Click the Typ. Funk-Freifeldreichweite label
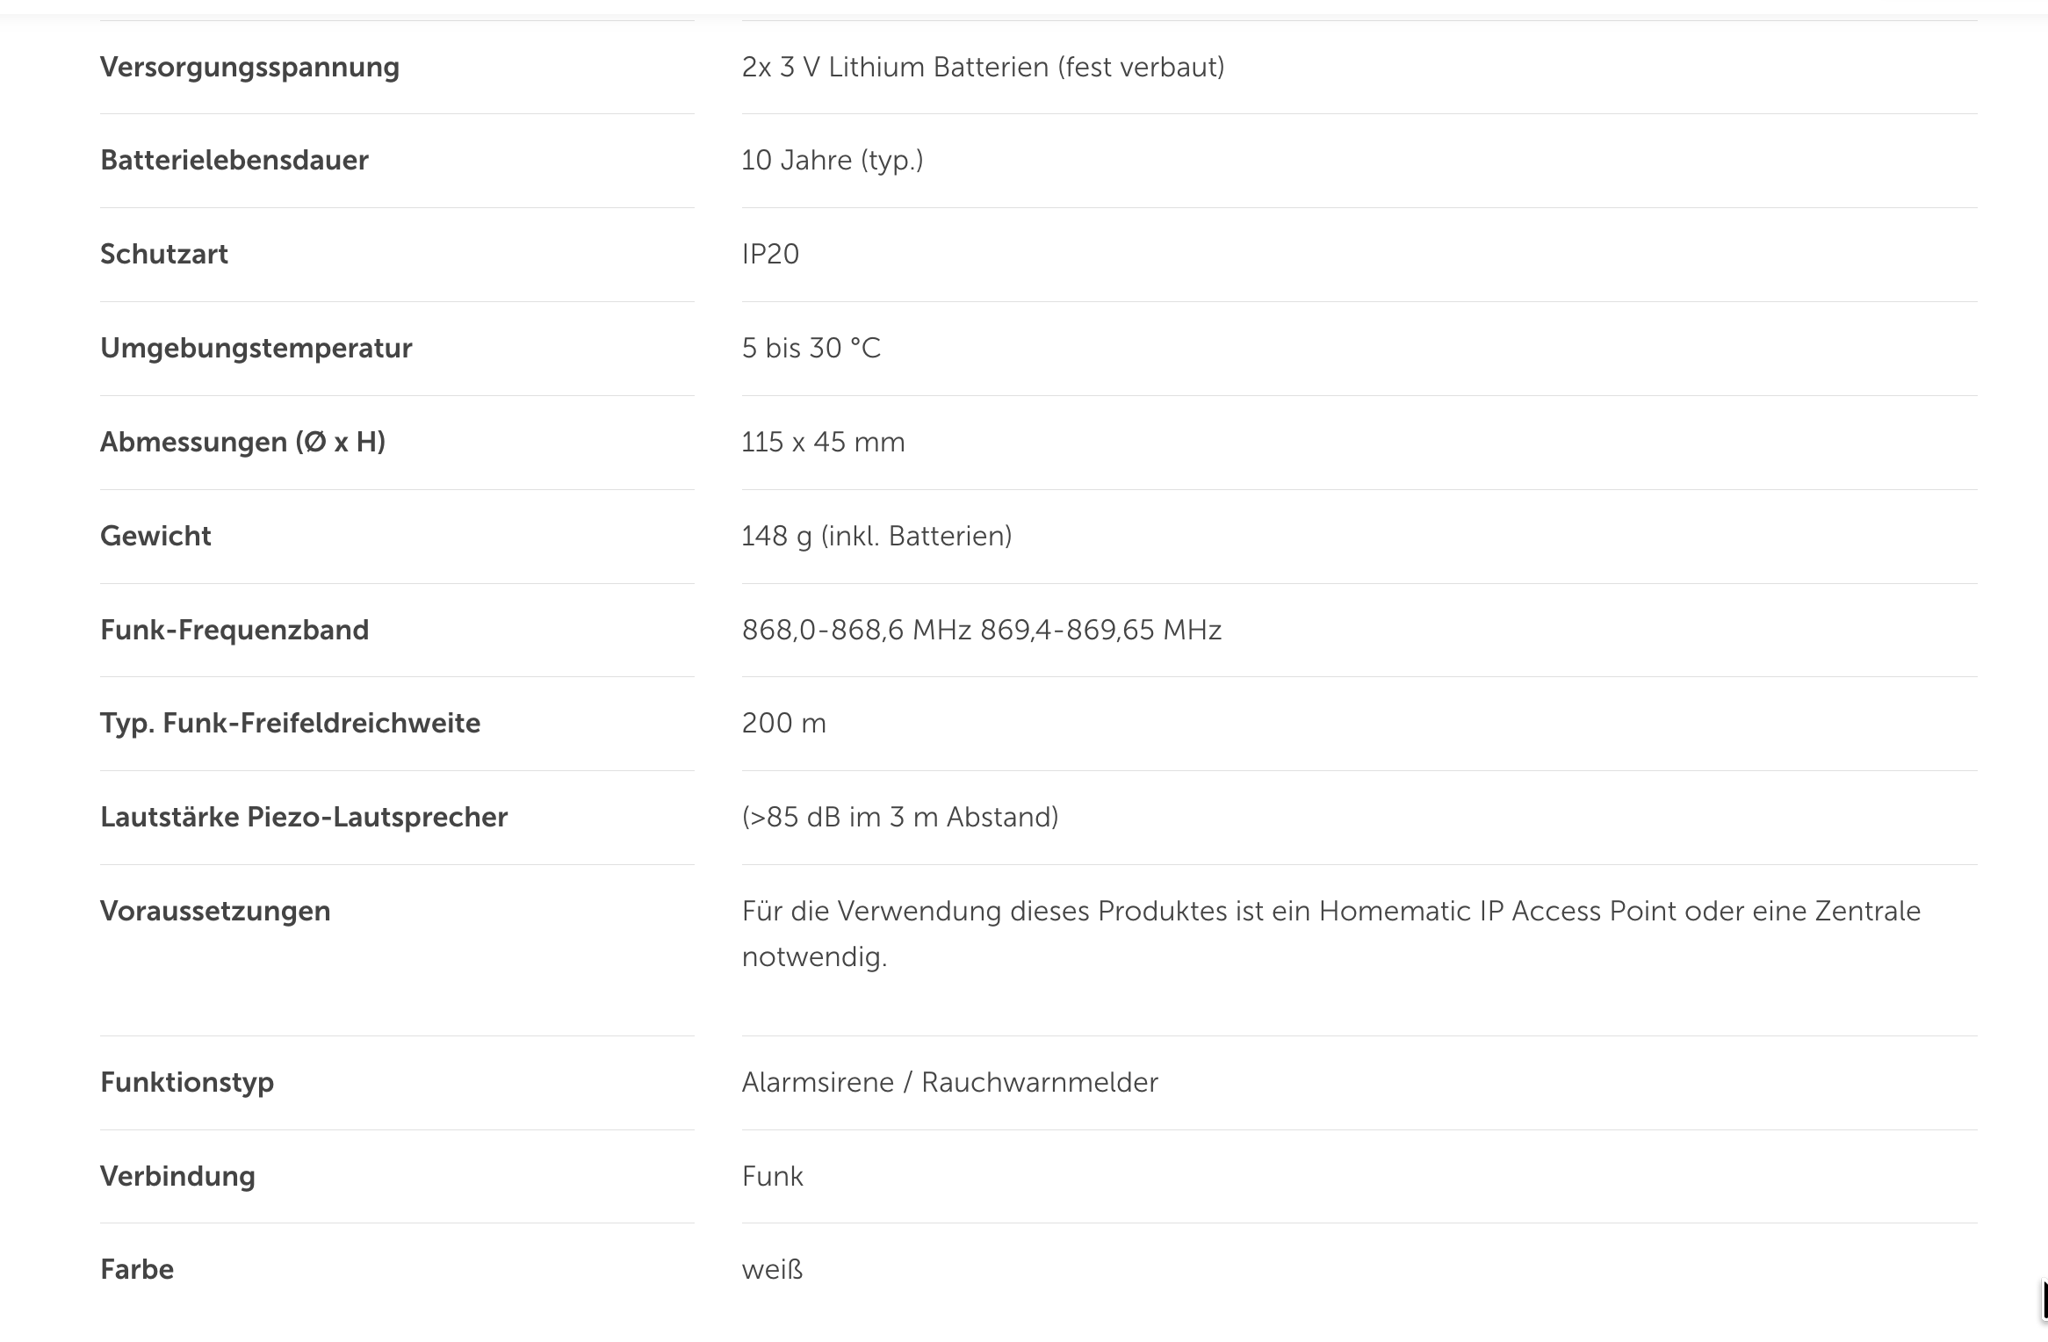The height and width of the screenshot is (1342, 2048). coord(291,724)
